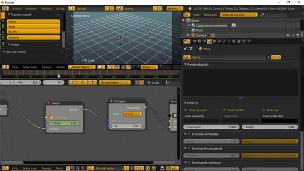Open the Interno render engine dropdown
The width and height of the screenshot is (304, 171).
175,9
